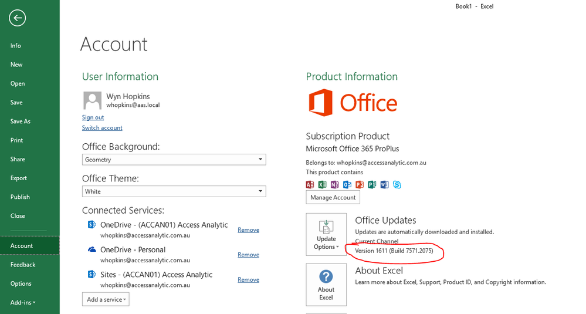Image resolution: width=586 pixels, height=314 pixels.
Task: Go to Options in the sidebar
Action: point(21,283)
